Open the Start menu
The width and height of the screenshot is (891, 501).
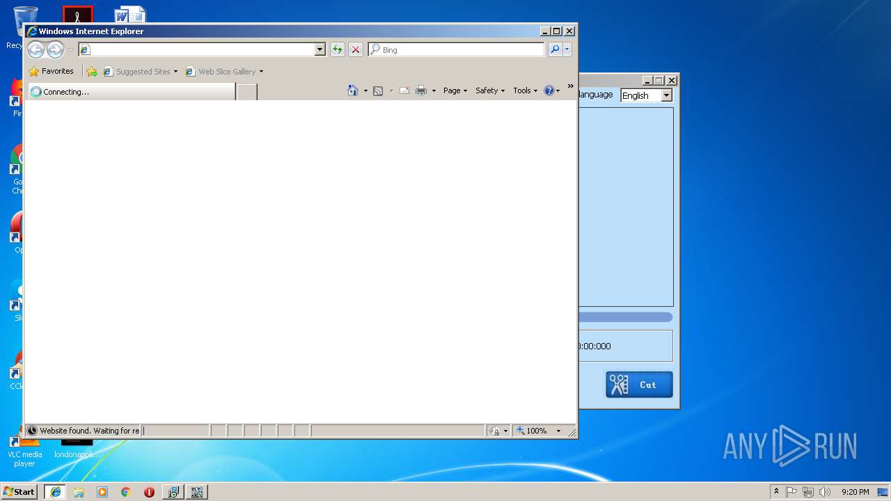point(19,491)
